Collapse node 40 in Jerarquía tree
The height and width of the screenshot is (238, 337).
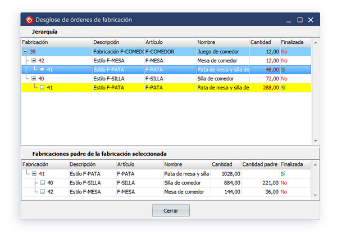point(34,79)
